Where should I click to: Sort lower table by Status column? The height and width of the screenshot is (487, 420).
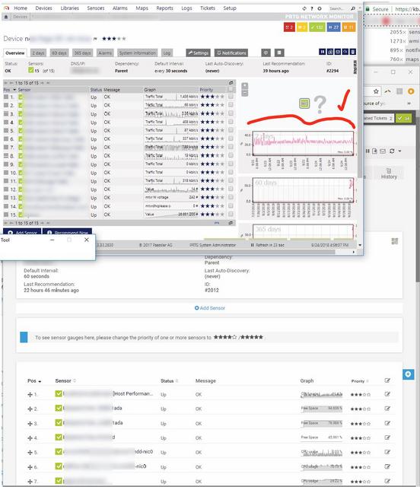tap(169, 380)
